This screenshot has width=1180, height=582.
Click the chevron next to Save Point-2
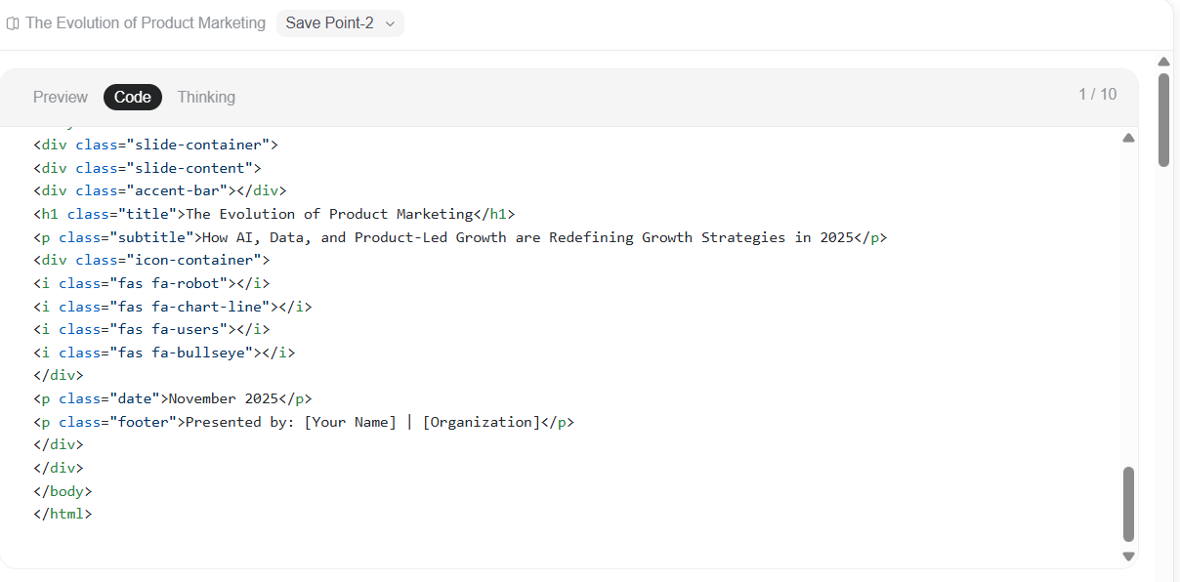point(391,22)
